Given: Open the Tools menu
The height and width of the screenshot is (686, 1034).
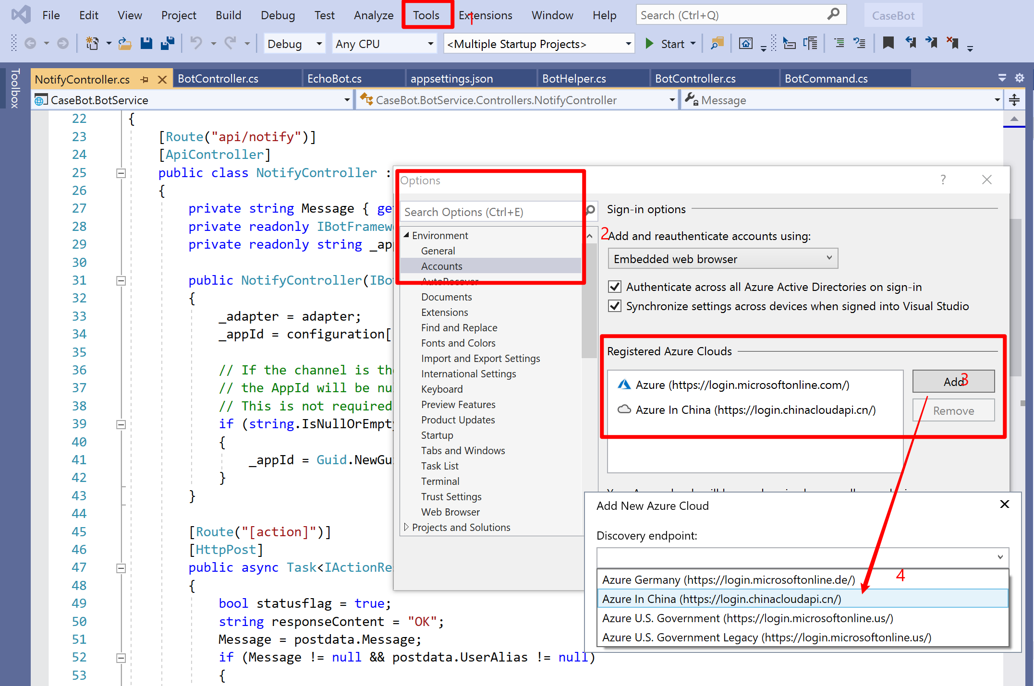Looking at the screenshot, I should (x=426, y=15).
